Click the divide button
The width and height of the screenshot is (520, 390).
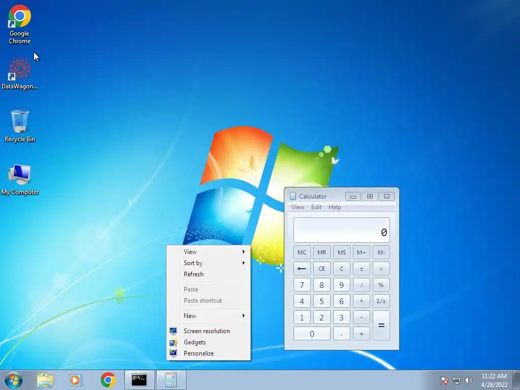[x=362, y=285]
